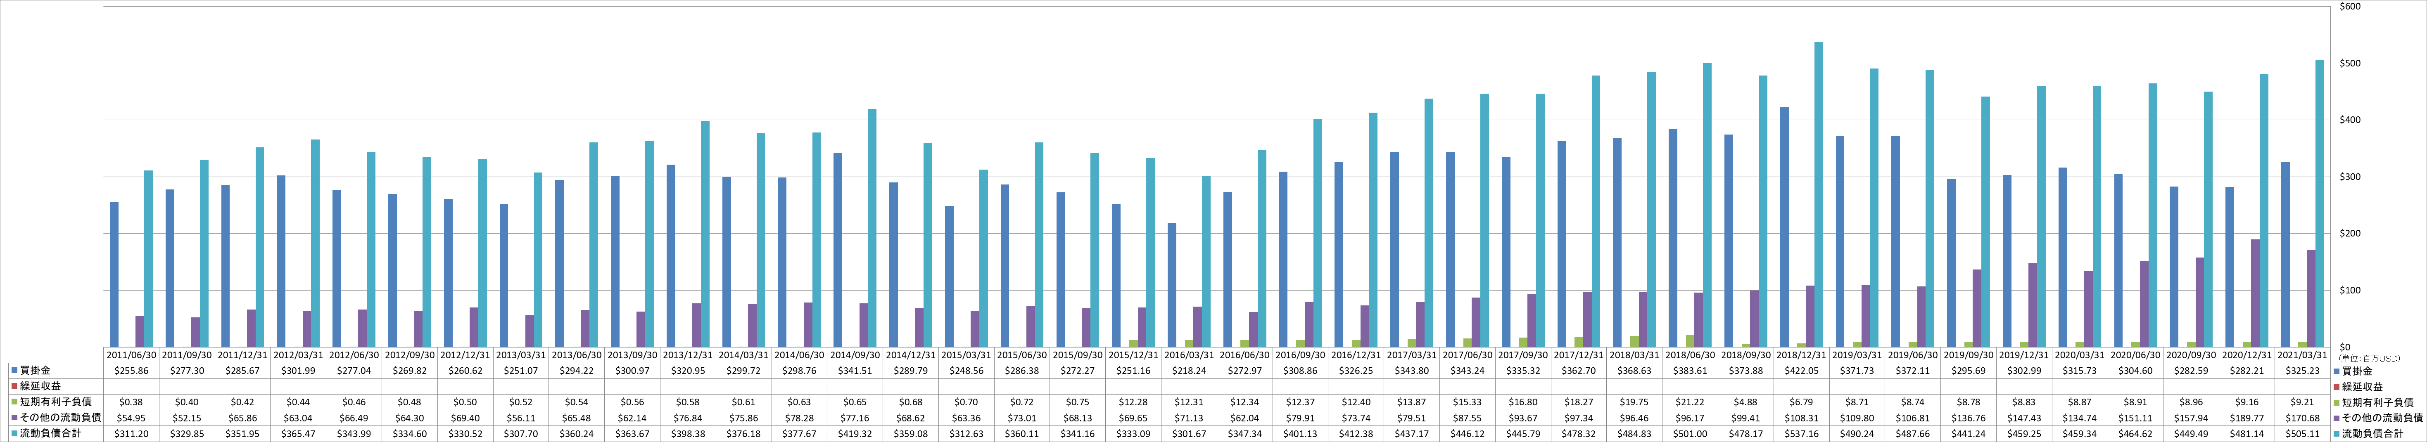Select the $501.00 total current liabilities cell
The height and width of the screenshot is (442, 2427).
point(1689,433)
